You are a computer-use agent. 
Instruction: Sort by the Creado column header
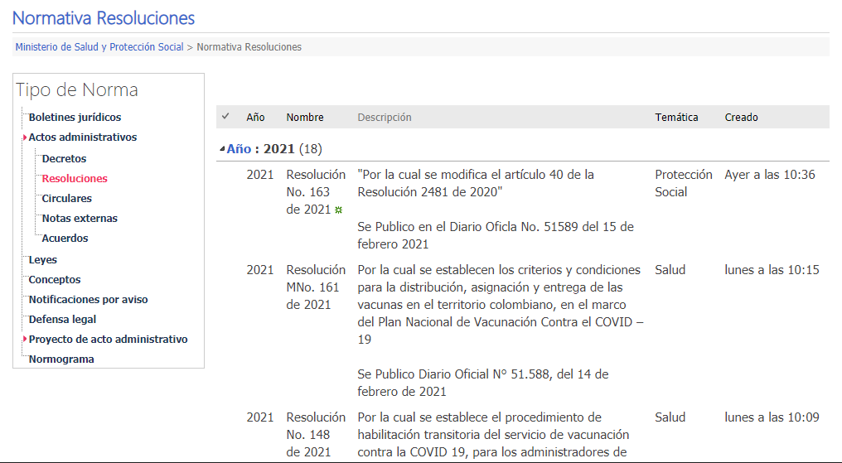(x=741, y=118)
